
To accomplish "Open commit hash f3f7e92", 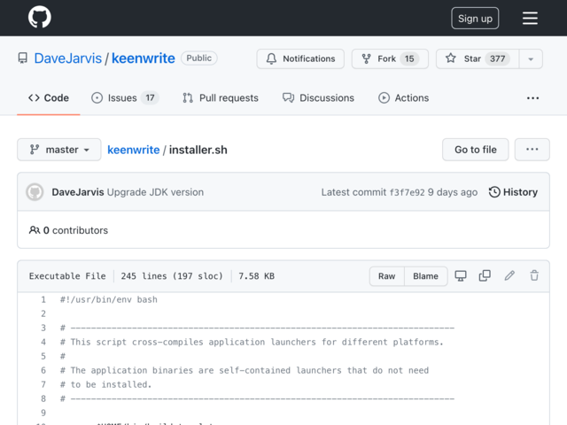I will (x=407, y=192).
